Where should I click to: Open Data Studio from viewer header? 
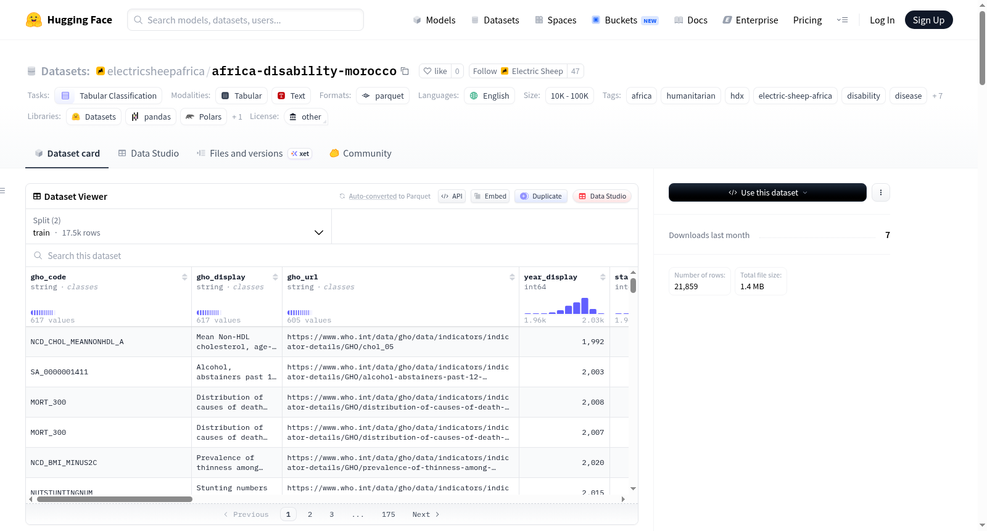pyautogui.click(x=602, y=196)
